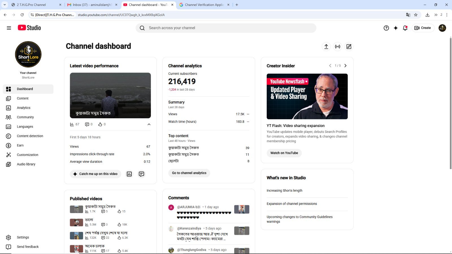Bookmark this page with the star
This screenshot has height=254, width=452.
[416, 15]
